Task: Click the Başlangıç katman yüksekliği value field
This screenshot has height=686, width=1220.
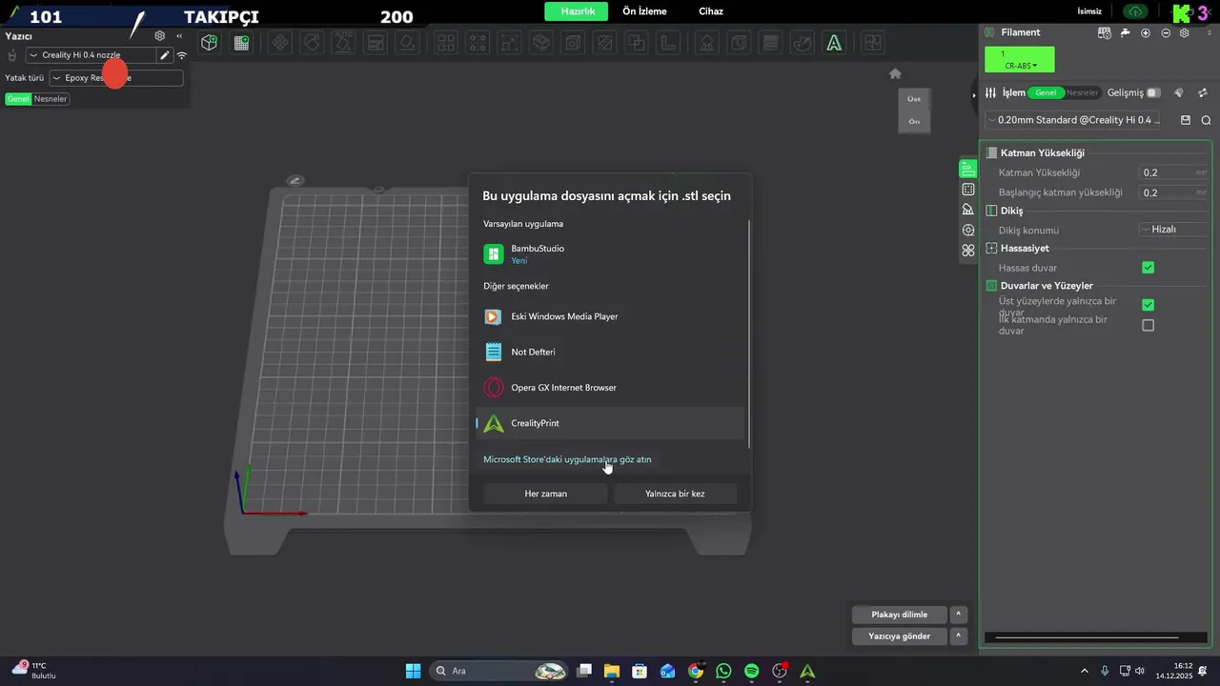Action: coord(1173,192)
